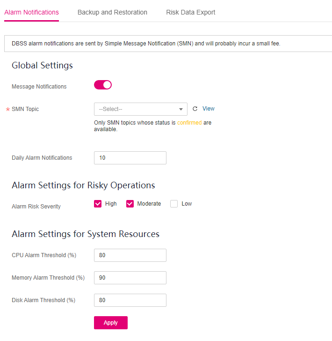Select the Memory Alarm Threshold field
332x341 pixels.
coord(130,278)
